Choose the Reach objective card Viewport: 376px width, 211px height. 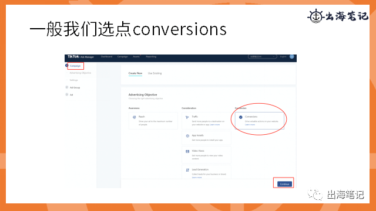(x=153, y=121)
